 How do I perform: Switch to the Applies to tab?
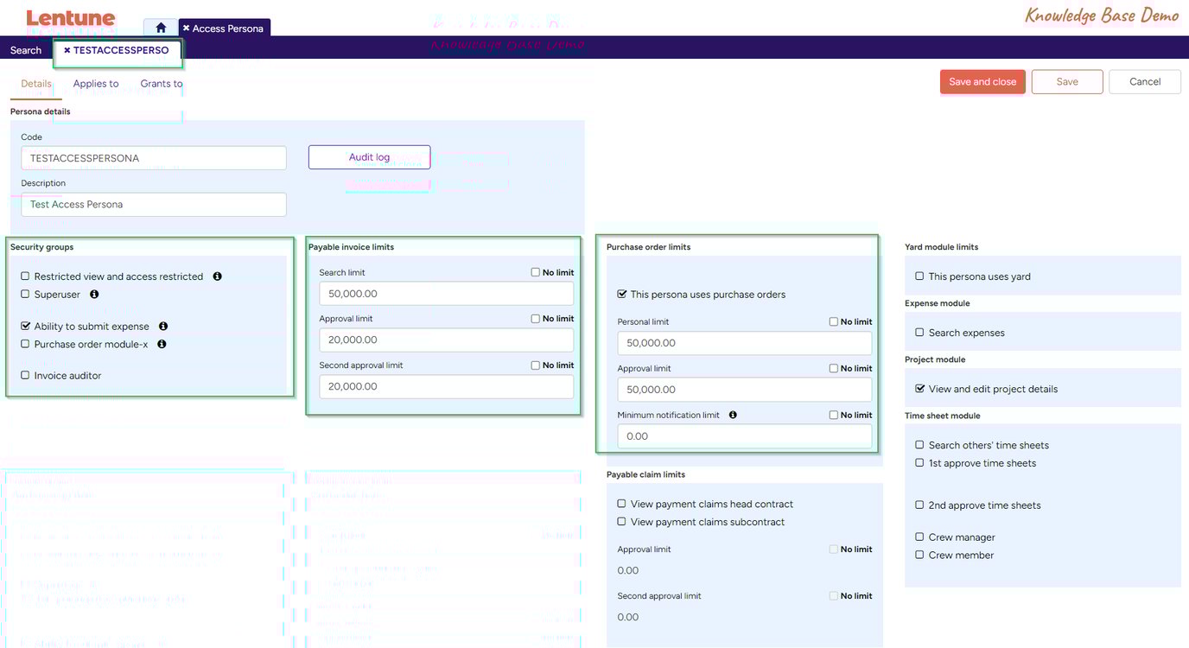96,84
